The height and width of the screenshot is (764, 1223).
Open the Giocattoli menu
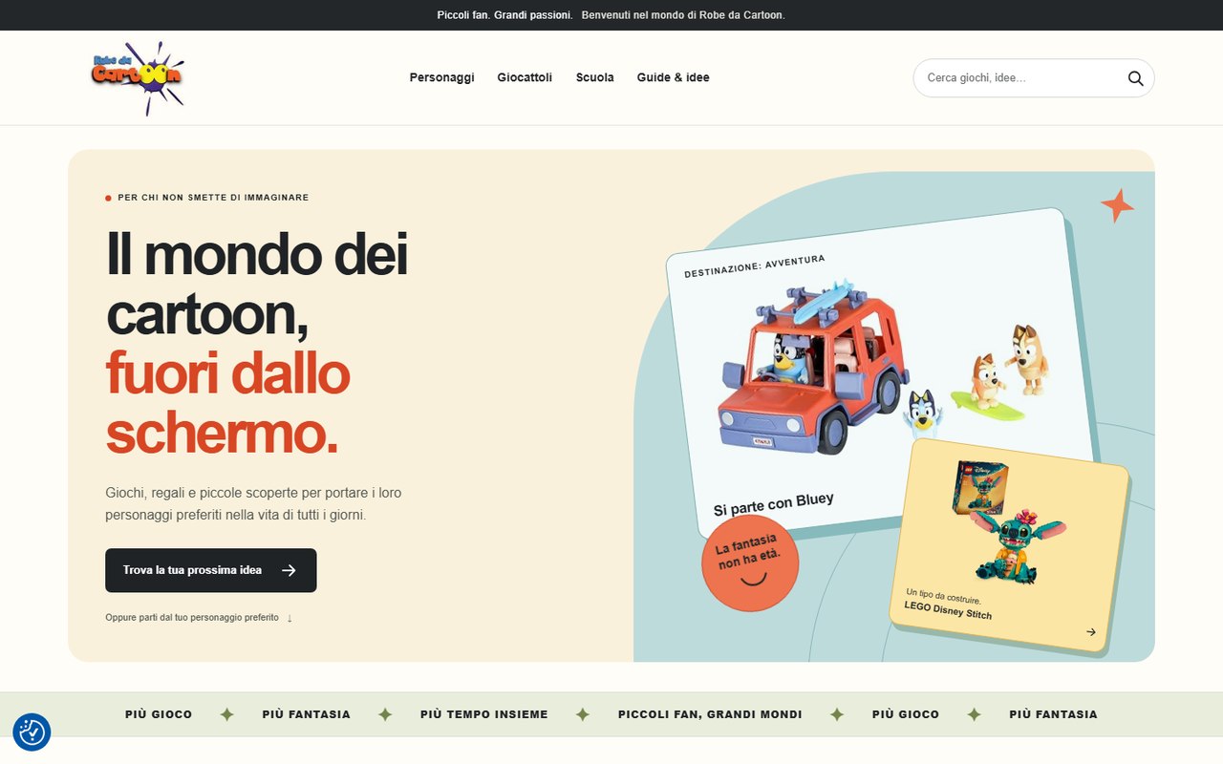tap(525, 77)
